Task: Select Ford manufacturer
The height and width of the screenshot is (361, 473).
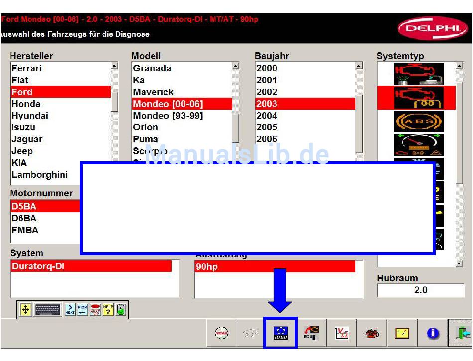Action: [61, 92]
